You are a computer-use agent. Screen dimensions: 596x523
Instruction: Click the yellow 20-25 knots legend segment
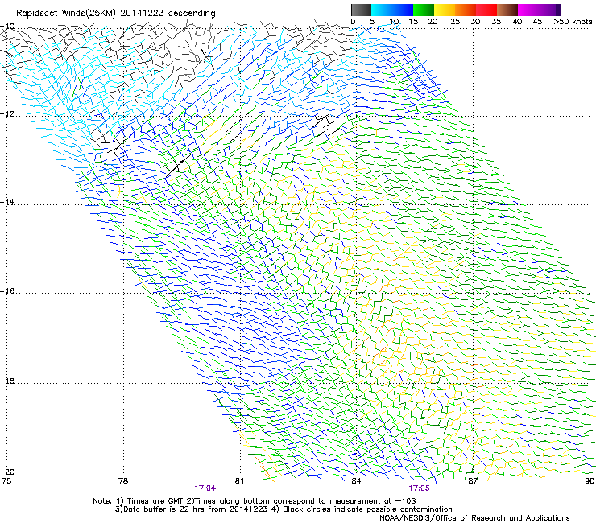[445, 10]
